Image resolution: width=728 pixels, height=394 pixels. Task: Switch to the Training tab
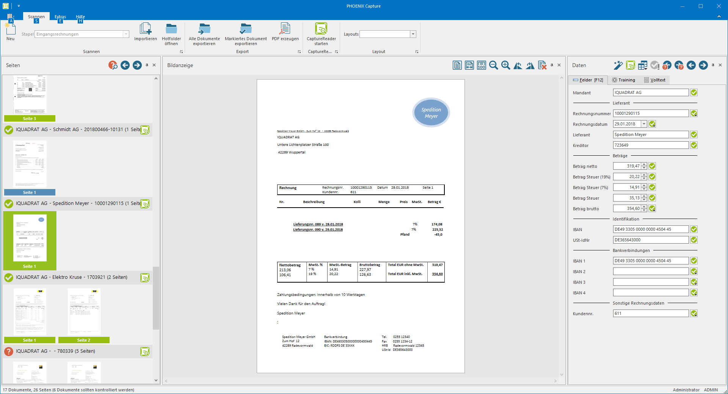[624, 80]
